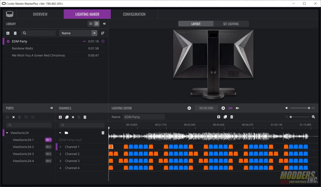The image size is (321, 187).
Task: Switch to the Layout view
Action: [196, 24]
